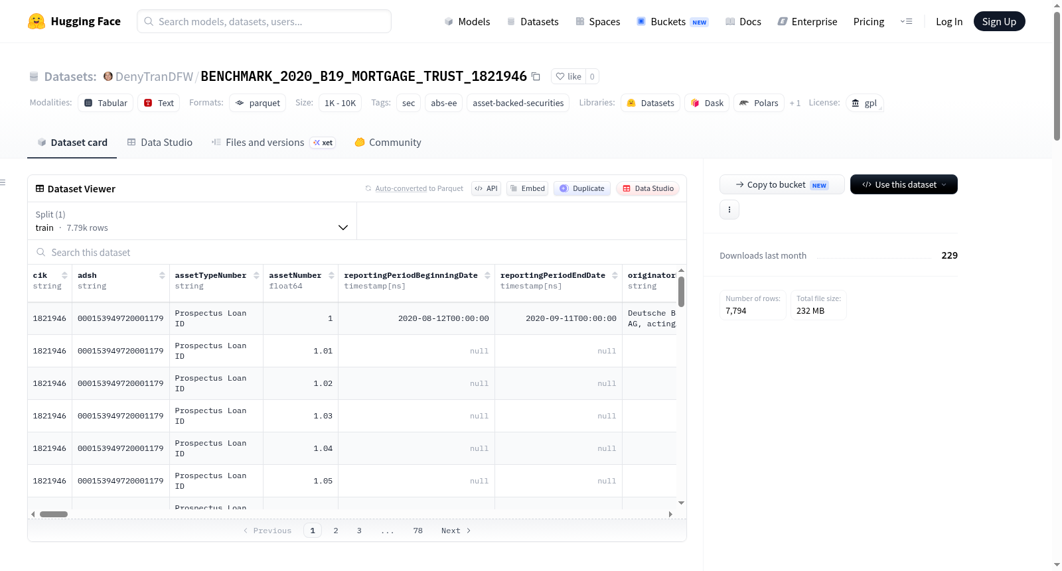This screenshot has height=571, width=1062.
Task: Open Use this dataset dropdown
Action: pyautogui.click(x=904, y=184)
